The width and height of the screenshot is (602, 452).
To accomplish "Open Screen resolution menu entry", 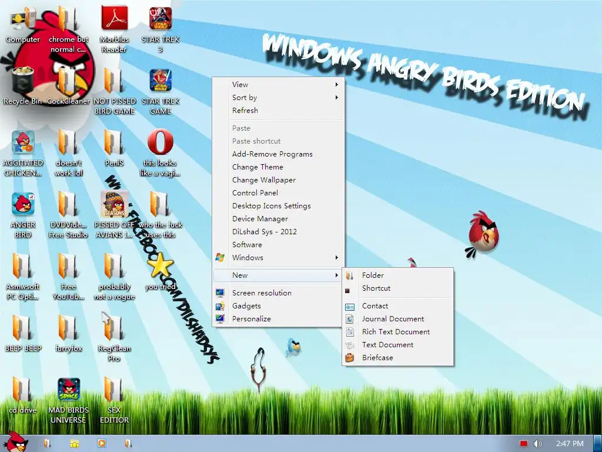I will click(278, 293).
